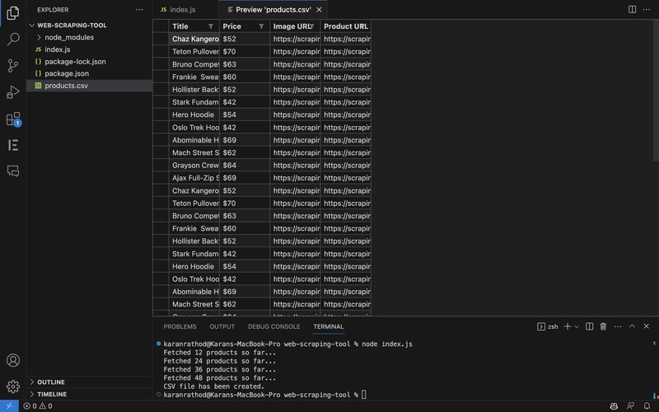Split the terminal pane
Viewport: 659px width, 412px height.
click(589, 327)
